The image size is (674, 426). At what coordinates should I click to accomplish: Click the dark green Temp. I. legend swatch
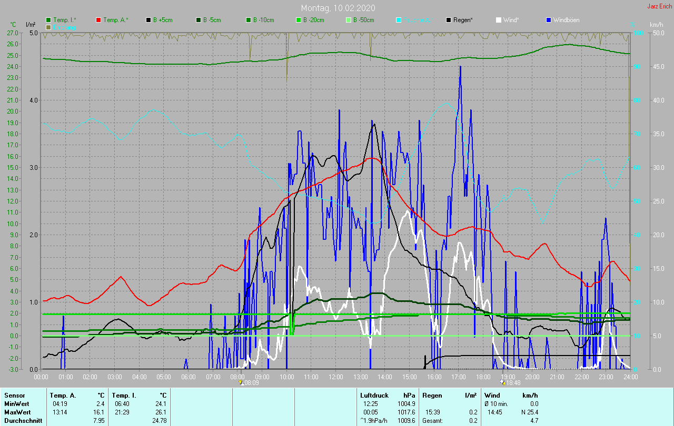[48, 20]
